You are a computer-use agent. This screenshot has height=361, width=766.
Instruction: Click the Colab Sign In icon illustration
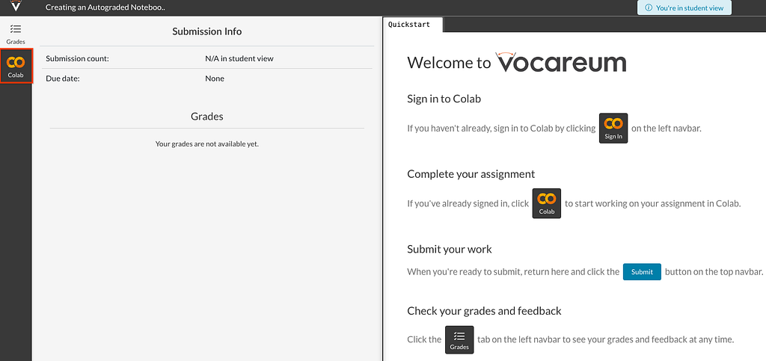point(613,129)
